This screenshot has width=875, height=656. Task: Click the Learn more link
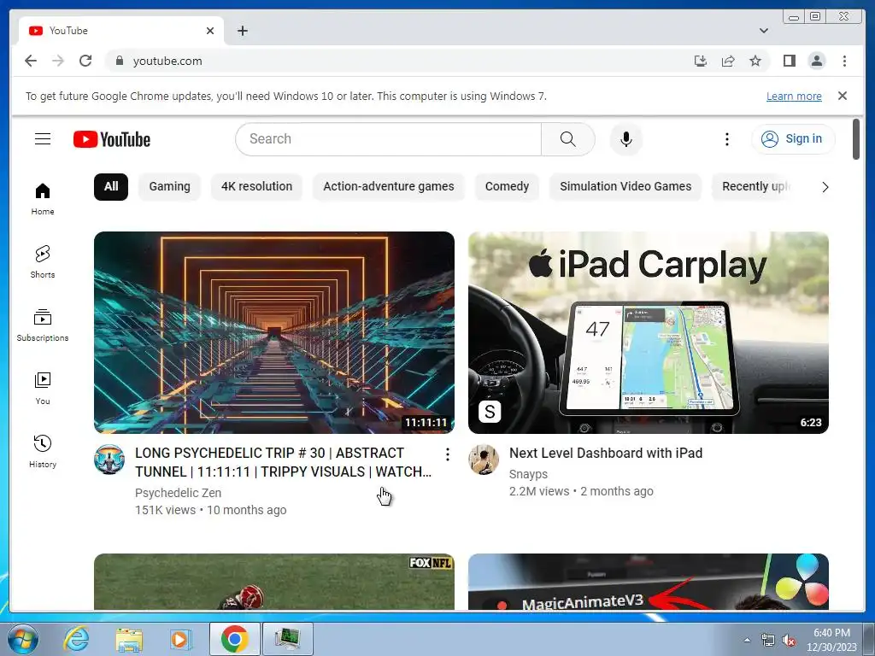coord(794,96)
